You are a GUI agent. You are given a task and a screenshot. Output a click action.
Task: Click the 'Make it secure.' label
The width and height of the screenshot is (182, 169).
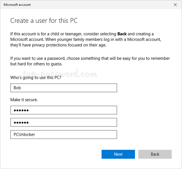coord(24,99)
